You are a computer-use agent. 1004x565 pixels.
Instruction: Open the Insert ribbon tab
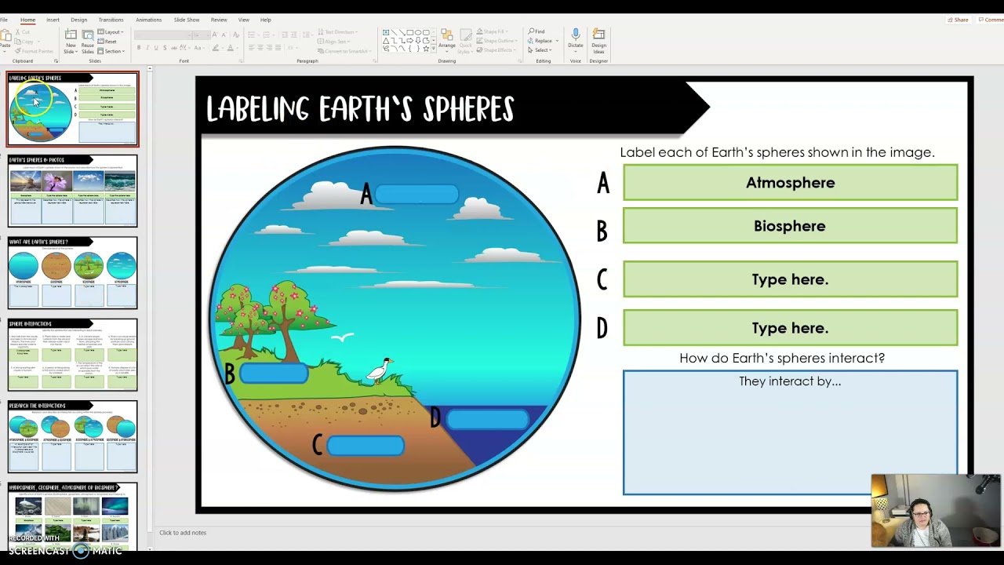pyautogui.click(x=53, y=20)
